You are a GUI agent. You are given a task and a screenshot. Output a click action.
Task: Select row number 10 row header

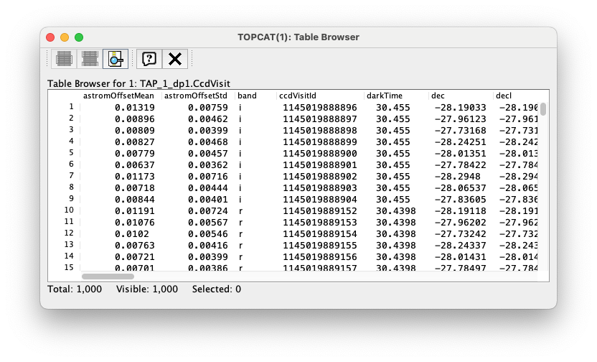69,210
